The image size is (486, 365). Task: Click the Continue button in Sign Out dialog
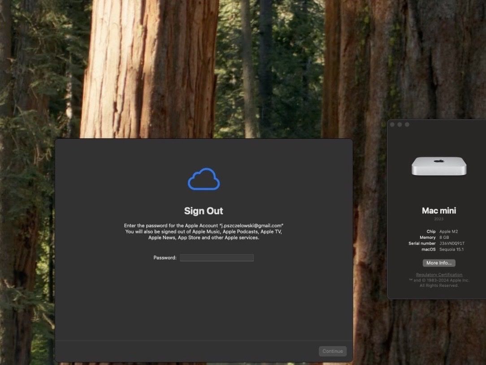coord(333,351)
